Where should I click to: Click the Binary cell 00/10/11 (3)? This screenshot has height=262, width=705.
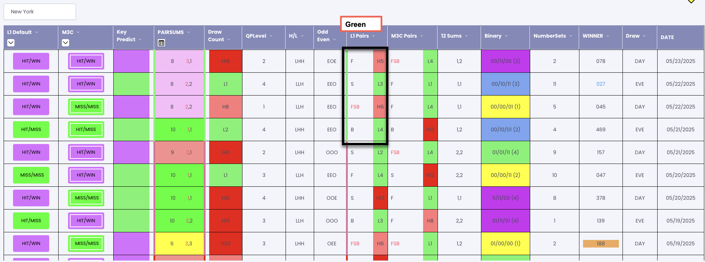(505, 84)
